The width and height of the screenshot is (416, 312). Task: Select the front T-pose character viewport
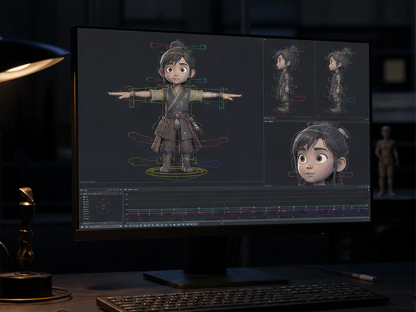[171, 106]
